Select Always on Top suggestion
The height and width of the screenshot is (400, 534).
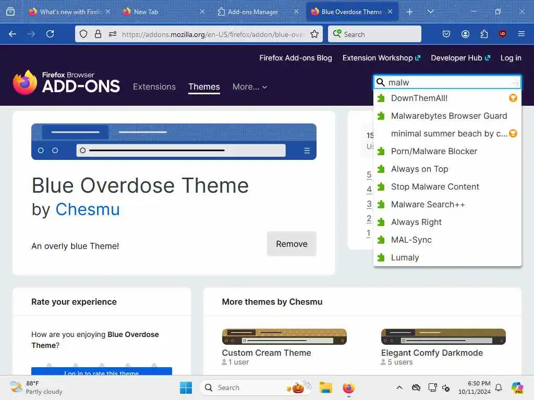pyautogui.click(x=447, y=169)
